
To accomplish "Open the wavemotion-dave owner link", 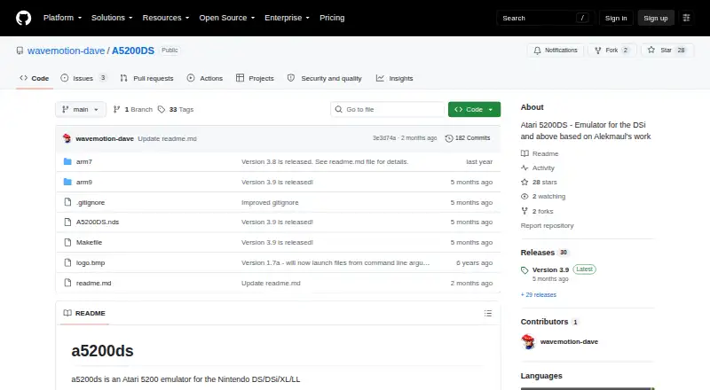I will (66, 51).
